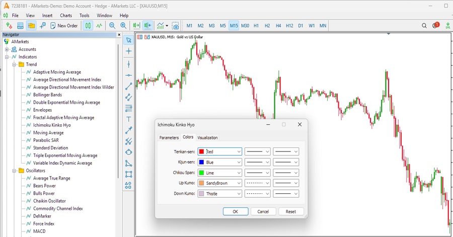Open the shapes and objects tool
Image resolution: width=453 pixels, height=237 pixels.
(128, 185)
